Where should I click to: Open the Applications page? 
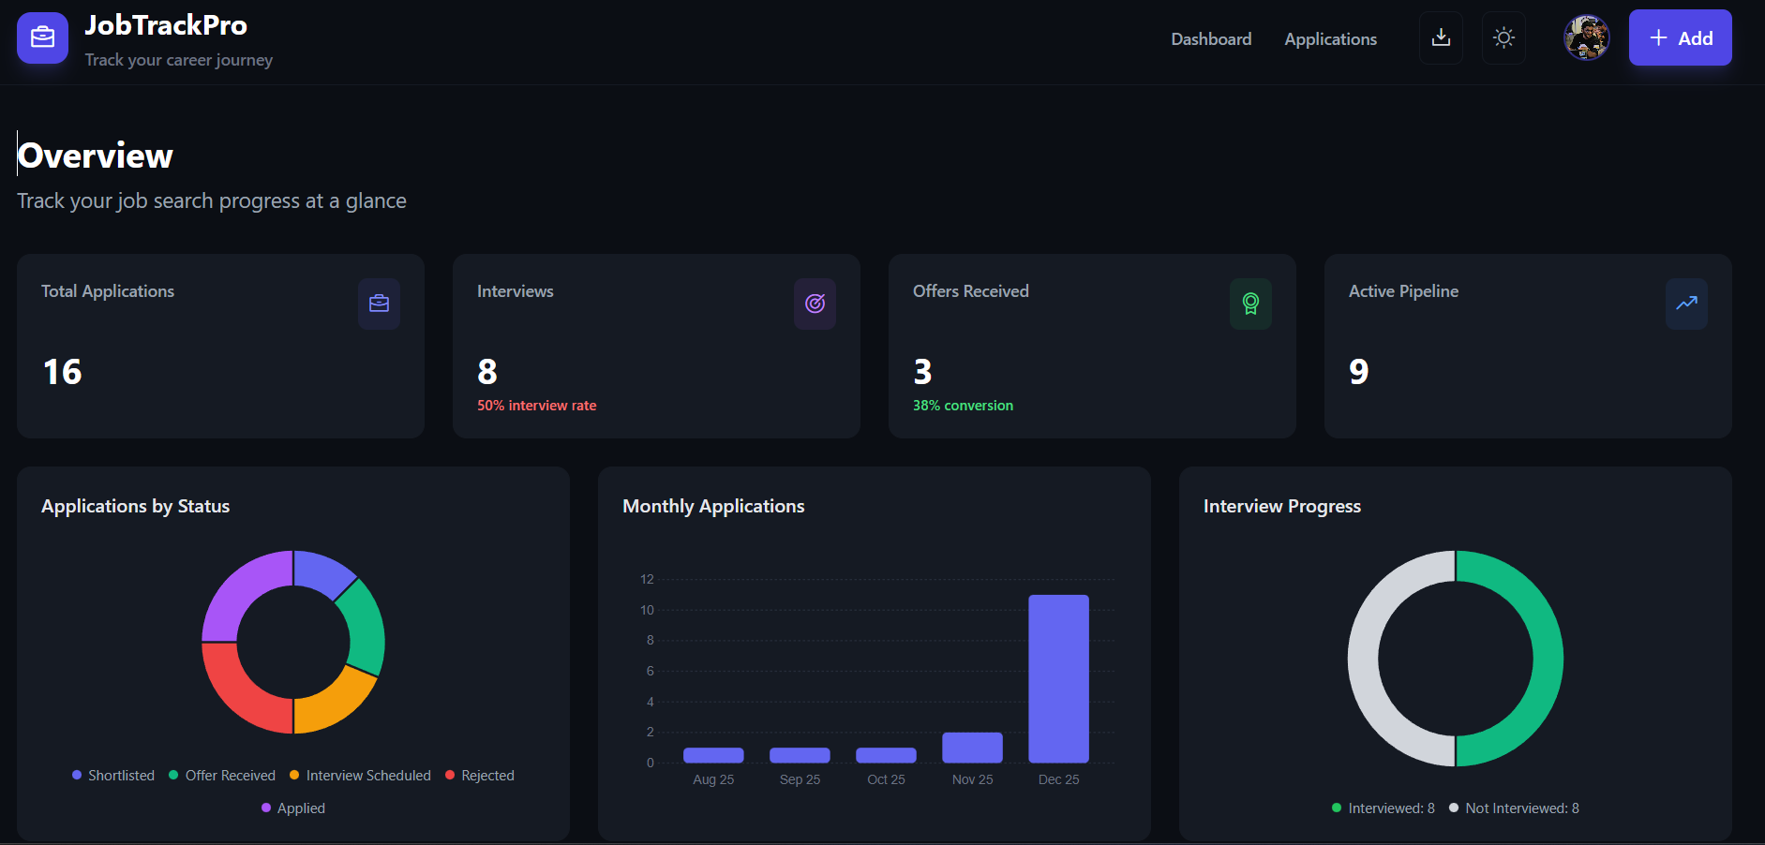click(1330, 38)
